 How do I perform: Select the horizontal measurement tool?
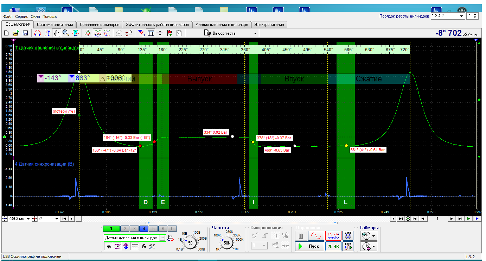[37, 33]
